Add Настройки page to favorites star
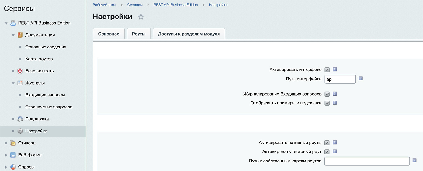423x171 pixels. pos(141,17)
